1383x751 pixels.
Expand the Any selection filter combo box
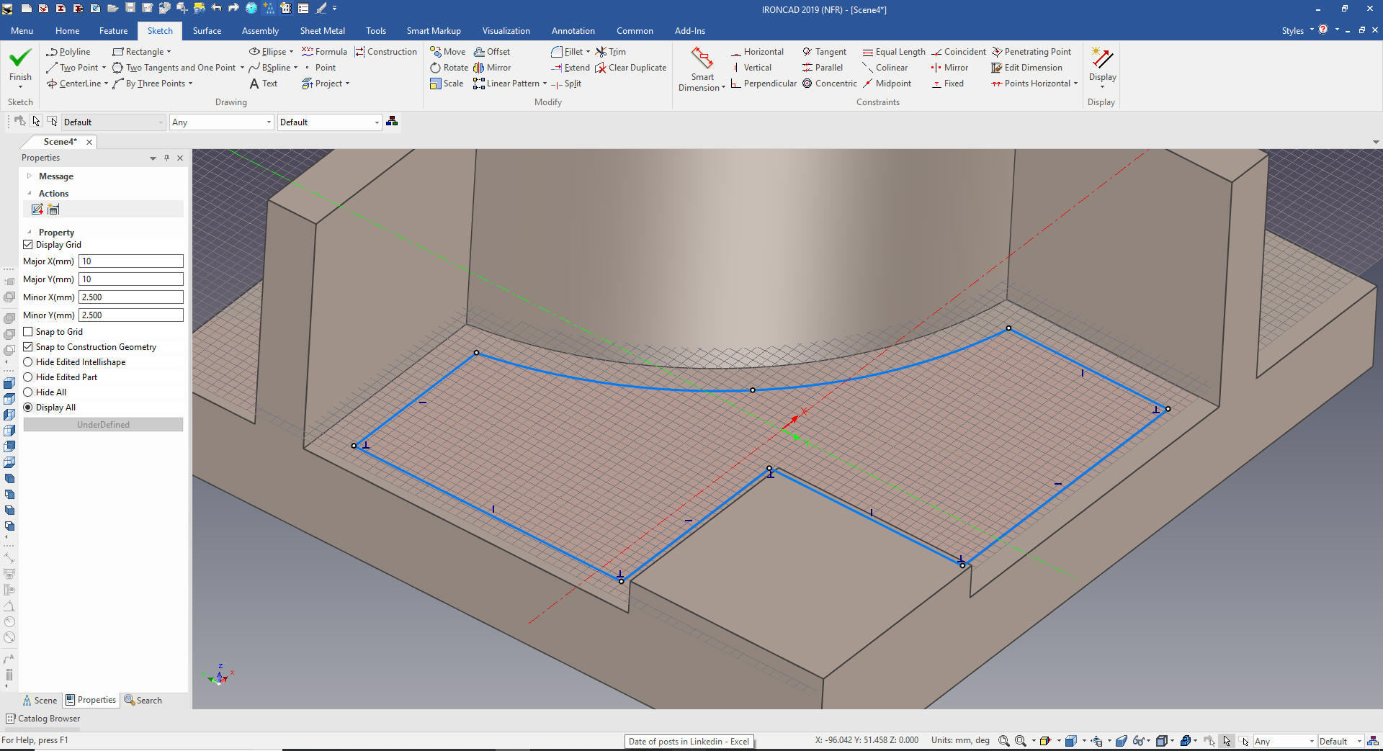269,122
